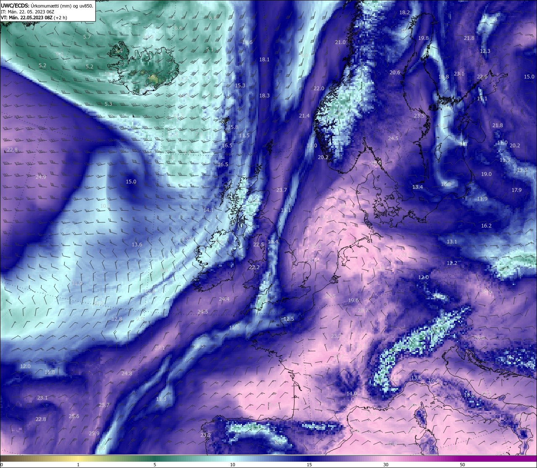Click the map value "12.3"
Image resolution: width=537 pixels, height=468 pixels.
[485, 51]
